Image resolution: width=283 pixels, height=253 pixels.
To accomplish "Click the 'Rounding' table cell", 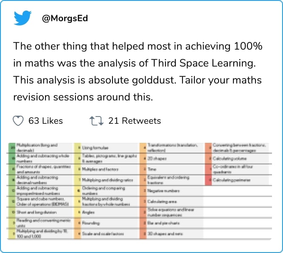I will pyautogui.click(x=91, y=222).
